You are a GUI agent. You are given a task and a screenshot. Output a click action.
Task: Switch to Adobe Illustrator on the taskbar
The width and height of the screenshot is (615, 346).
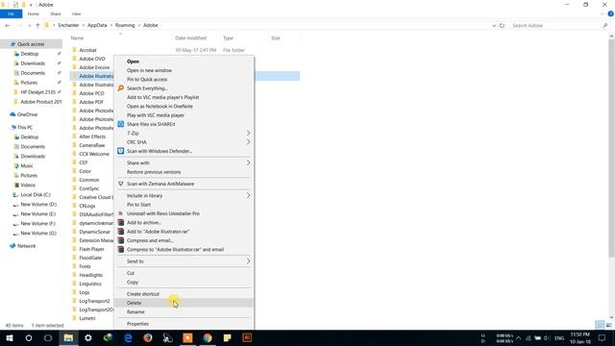point(247,337)
